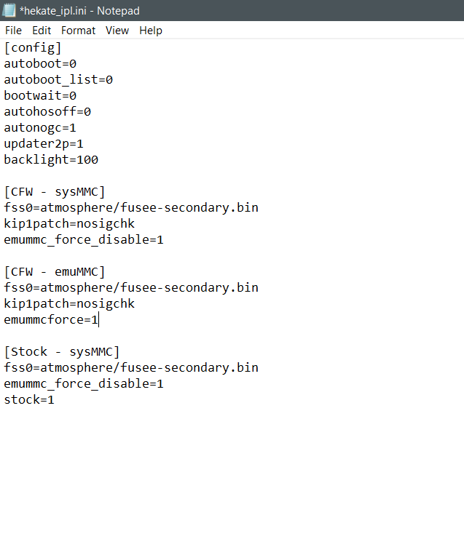The height and width of the screenshot is (555, 464).
Task: Open the File menu
Action: (x=13, y=31)
